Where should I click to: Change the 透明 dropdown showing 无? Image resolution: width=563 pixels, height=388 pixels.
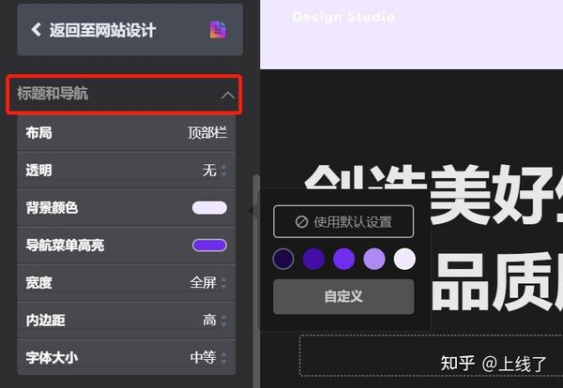click(215, 171)
